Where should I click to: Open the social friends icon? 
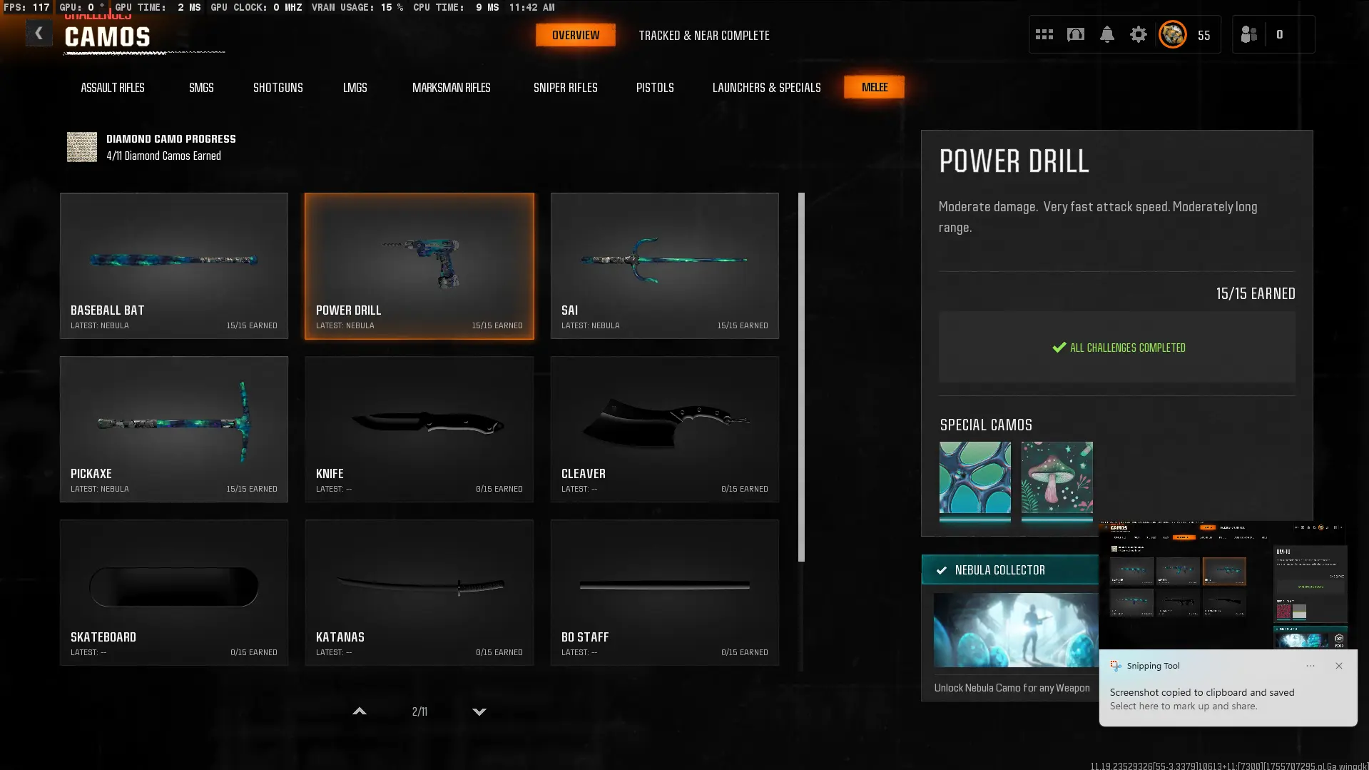click(x=1248, y=34)
